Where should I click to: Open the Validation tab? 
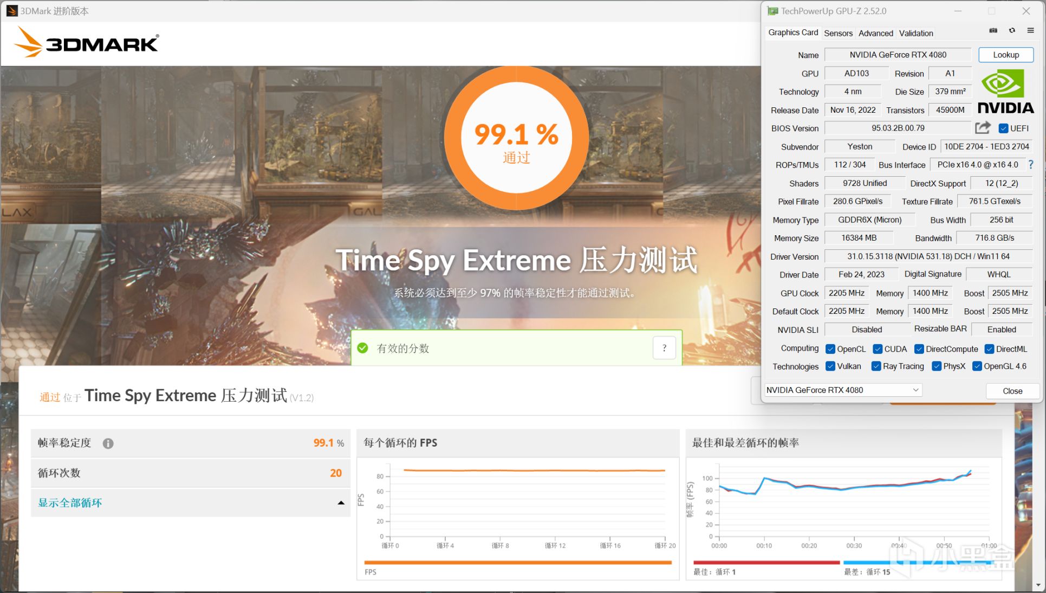point(915,33)
